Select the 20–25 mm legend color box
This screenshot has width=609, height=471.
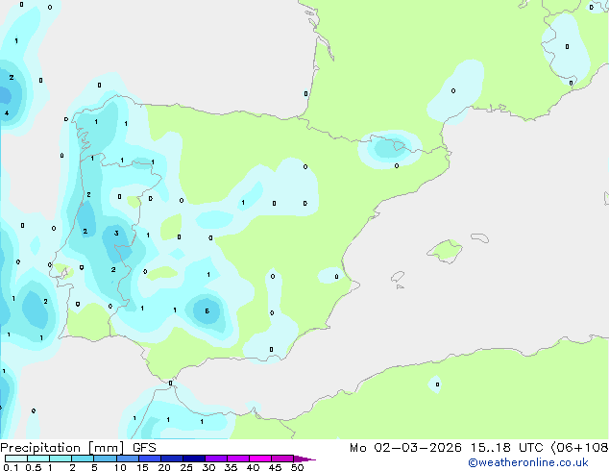172,459
